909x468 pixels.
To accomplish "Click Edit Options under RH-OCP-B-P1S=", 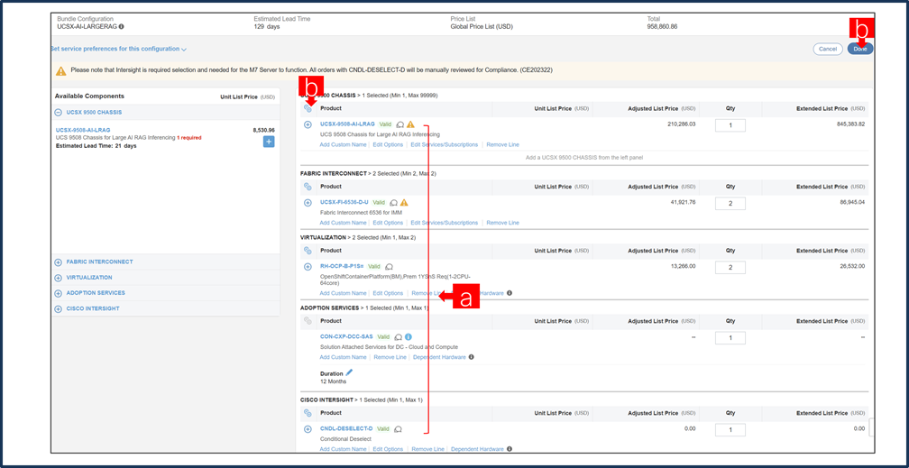I will click(x=388, y=293).
